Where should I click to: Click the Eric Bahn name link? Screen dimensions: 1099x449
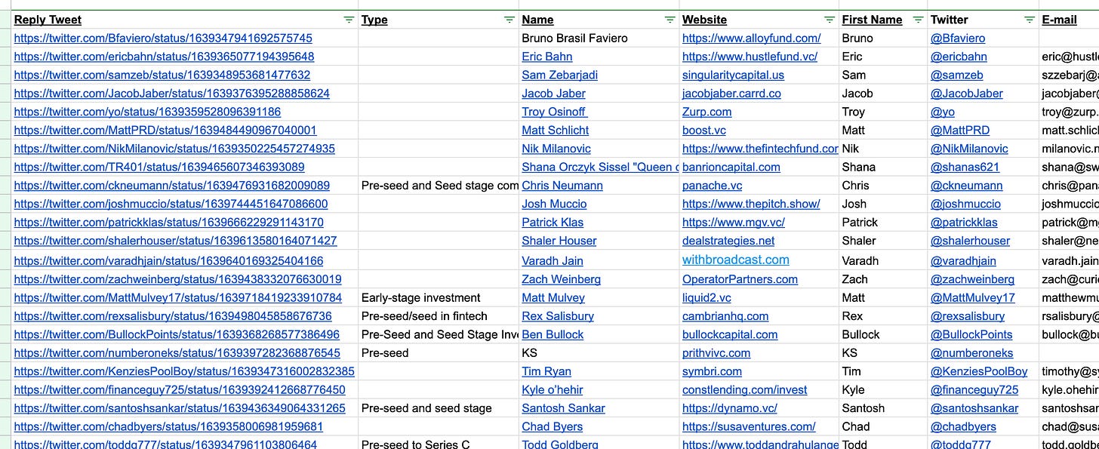[x=547, y=57]
